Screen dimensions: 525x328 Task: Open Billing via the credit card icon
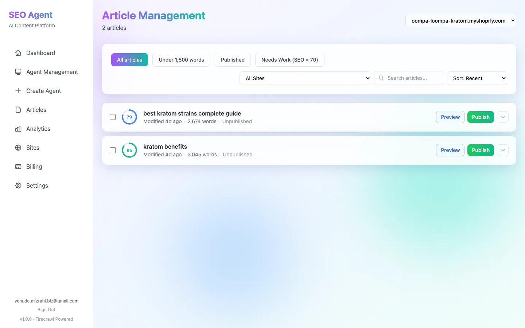(18, 167)
